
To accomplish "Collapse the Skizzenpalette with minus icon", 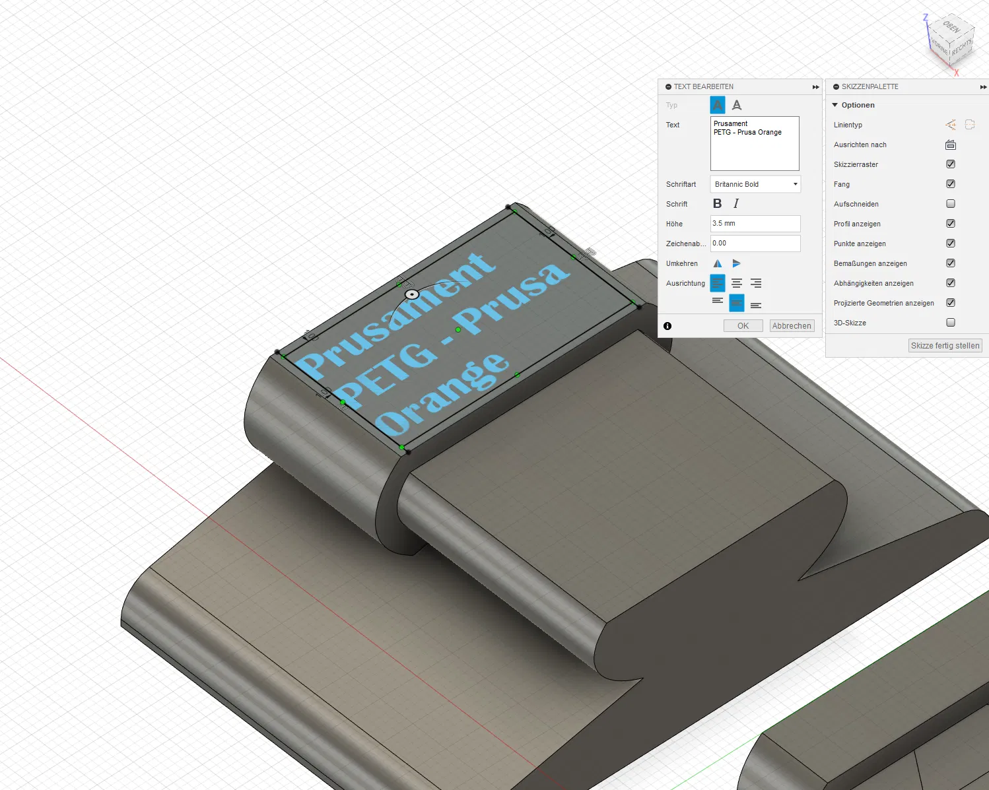I will coord(836,86).
